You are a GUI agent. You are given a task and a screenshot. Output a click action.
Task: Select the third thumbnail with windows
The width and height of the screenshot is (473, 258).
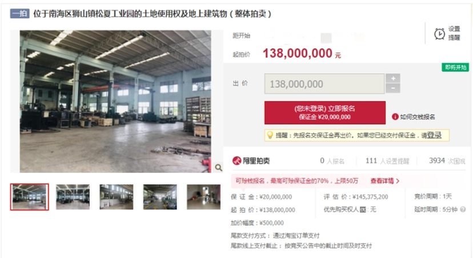[x=117, y=197]
